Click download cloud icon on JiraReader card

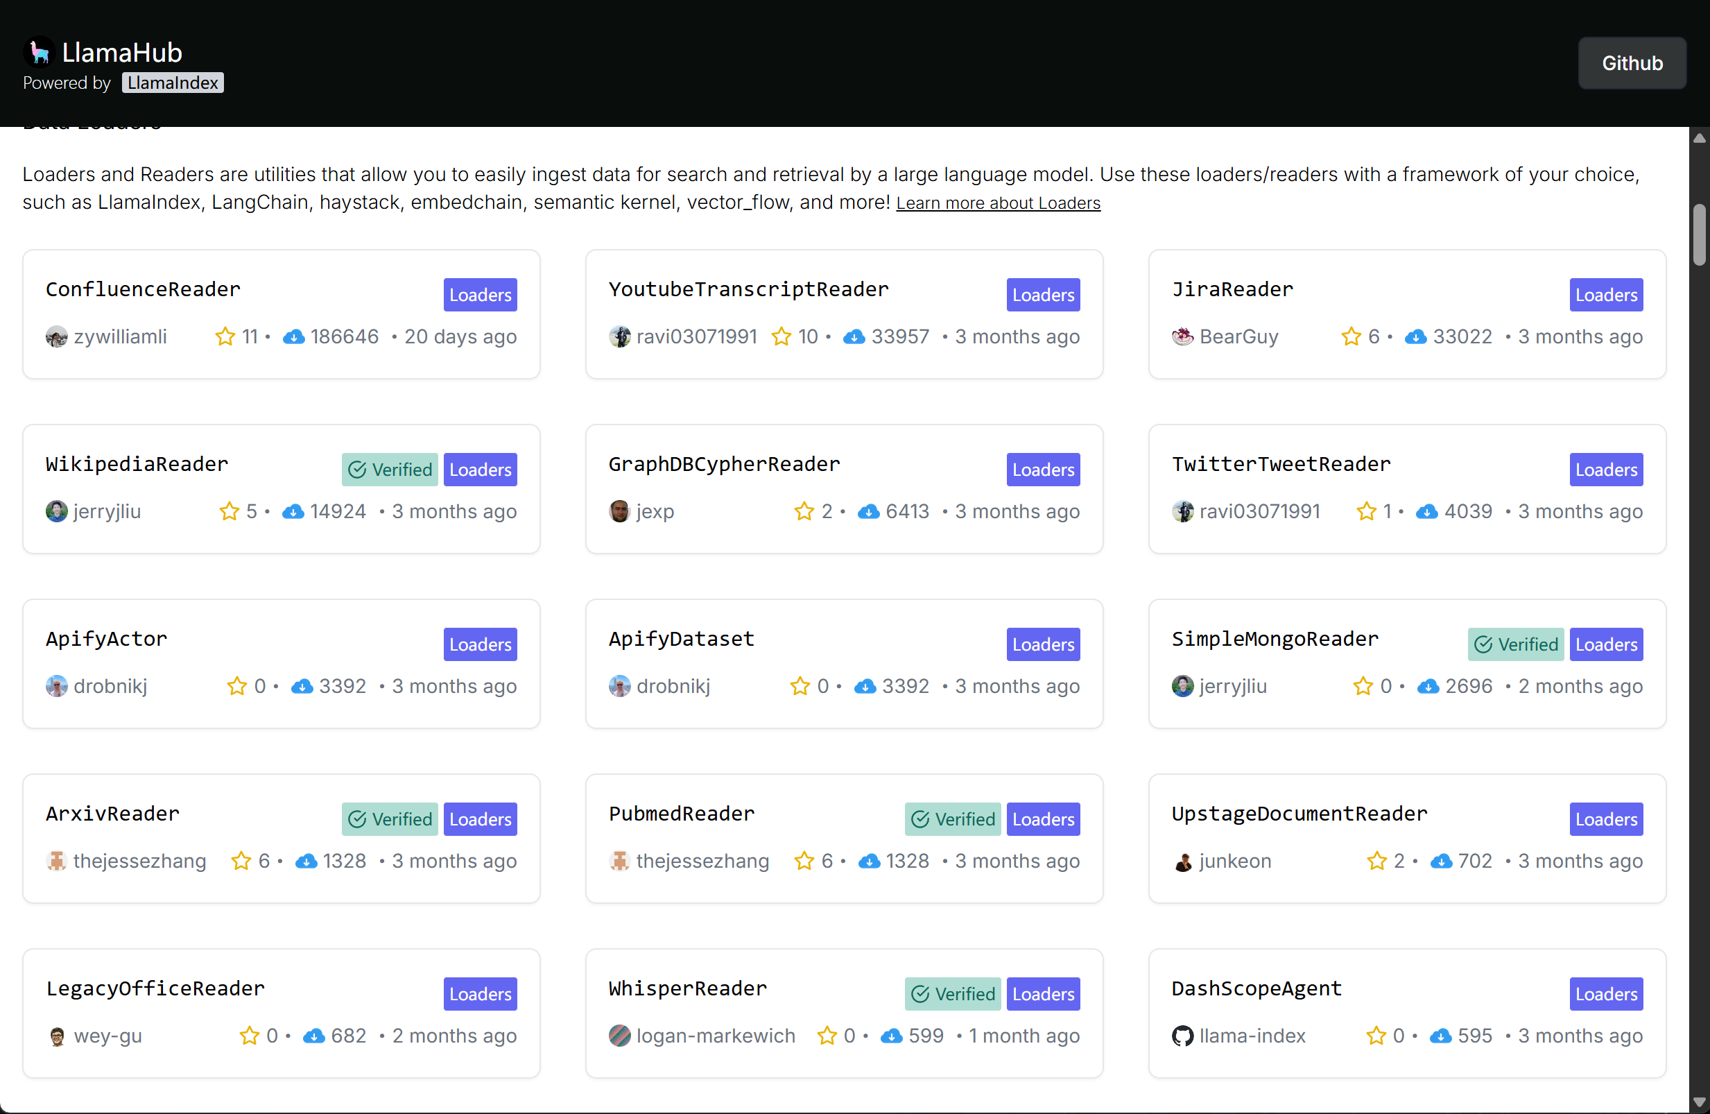coord(1415,336)
